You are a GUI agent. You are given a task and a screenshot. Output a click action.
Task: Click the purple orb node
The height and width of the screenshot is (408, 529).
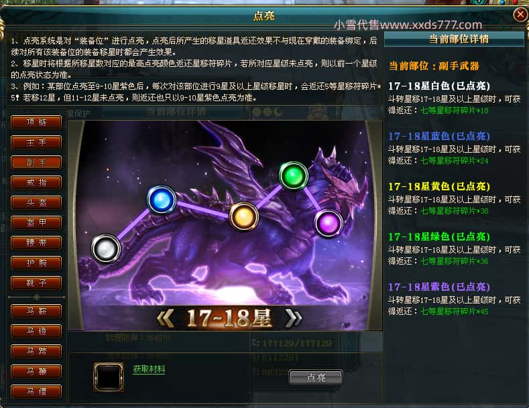[x=329, y=223]
